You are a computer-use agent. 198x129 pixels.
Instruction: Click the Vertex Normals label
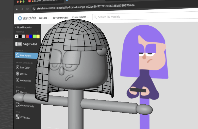point(27,106)
